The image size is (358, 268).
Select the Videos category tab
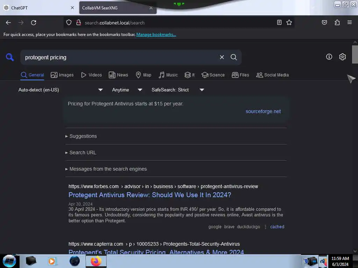[x=91, y=75]
